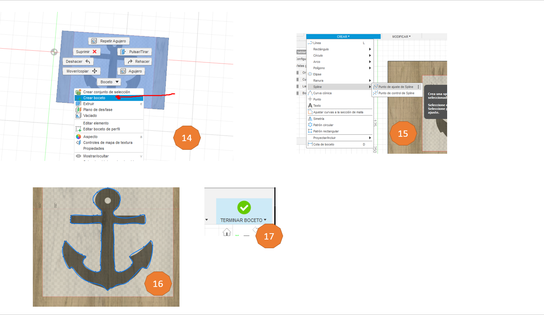Pick the Extruir command in context menu
The image size is (544, 315).
click(x=109, y=104)
